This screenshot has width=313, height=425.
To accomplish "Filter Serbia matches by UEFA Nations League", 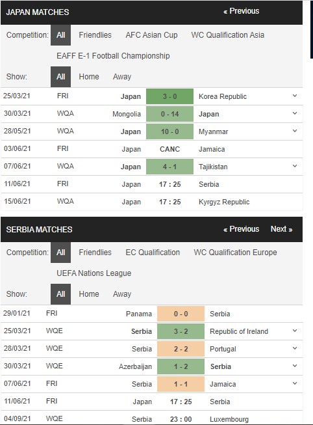I will [x=94, y=273].
